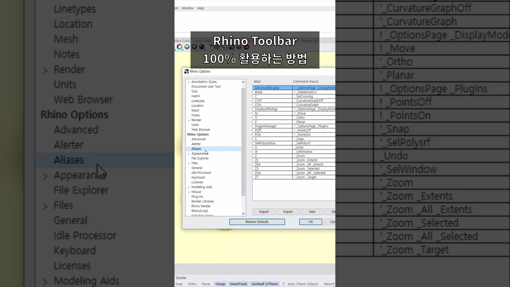Viewport: 510px width, 287px height.
Task: Open the Help menu
Action: tap(200, 8)
